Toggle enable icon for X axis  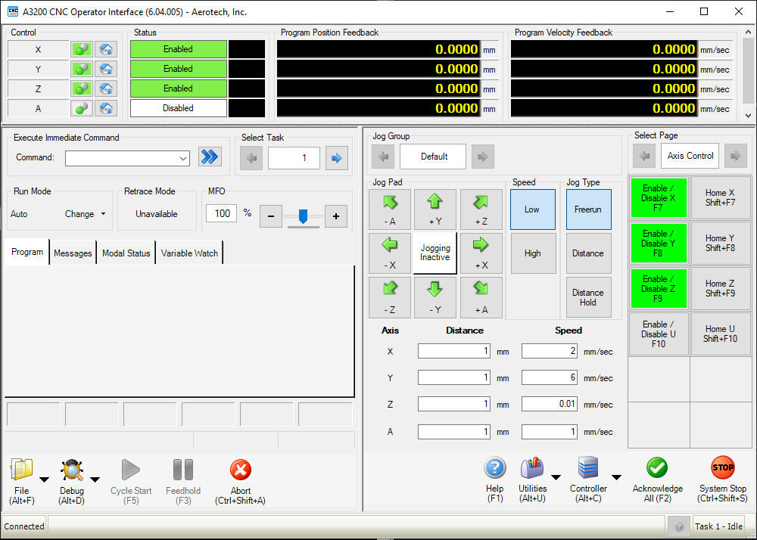click(82, 49)
